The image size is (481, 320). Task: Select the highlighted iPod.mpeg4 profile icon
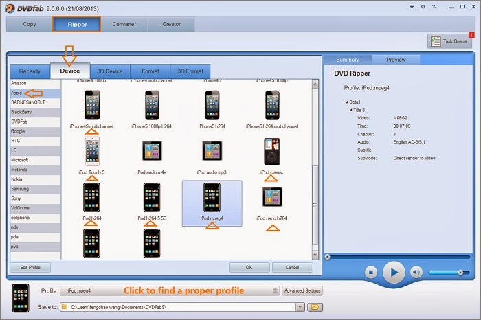click(212, 197)
